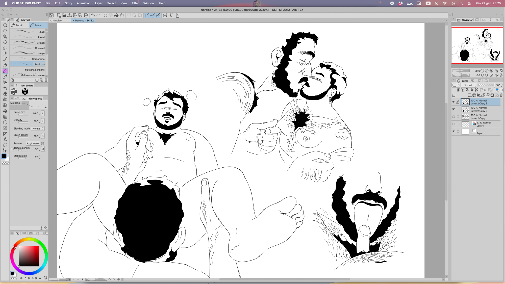Select the Eyedropper tool
This screenshot has width=505, height=284.
[x=5, y=59]
